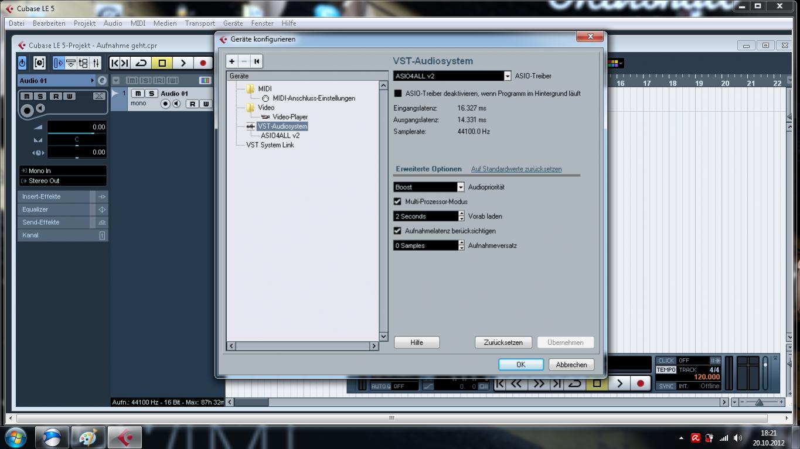Toggle the Constrain Delay Compensation power icon
The width and height of the screenshot is (800, 449).
(x=22, y=63)
